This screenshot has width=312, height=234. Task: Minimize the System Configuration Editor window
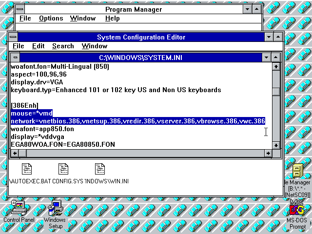click(x=269, y=37)
